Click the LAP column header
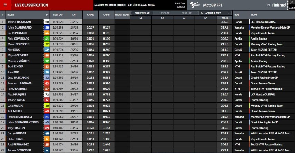Viewport: 295px width, 153px height. (74, 15)
